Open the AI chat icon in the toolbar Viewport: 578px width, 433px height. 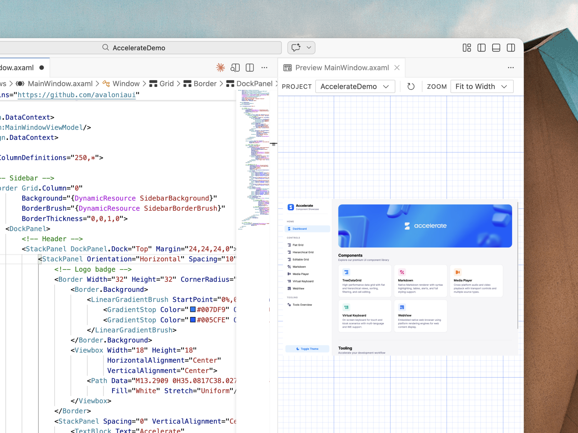296,48
